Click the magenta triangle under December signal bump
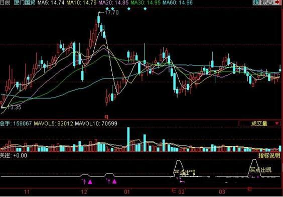 [90, 182]
